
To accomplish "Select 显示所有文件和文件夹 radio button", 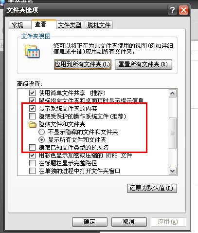I will [41, 140].
